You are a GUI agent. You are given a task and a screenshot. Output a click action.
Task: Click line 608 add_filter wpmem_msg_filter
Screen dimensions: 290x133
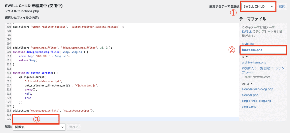click(63, 48)
